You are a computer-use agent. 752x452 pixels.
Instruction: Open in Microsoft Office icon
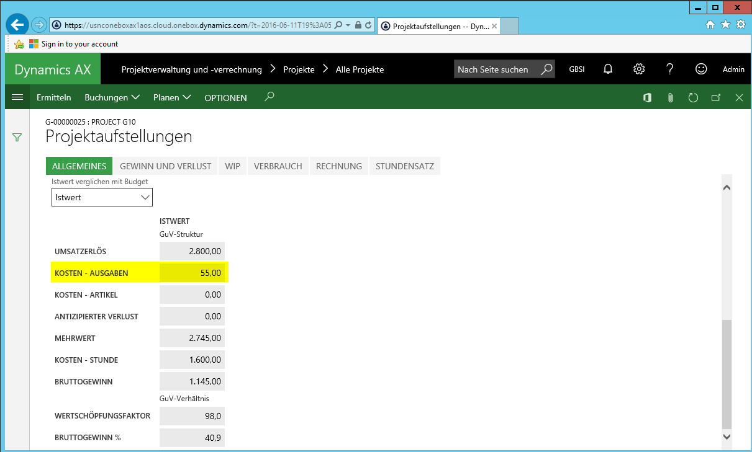click(x=647, y=97)
